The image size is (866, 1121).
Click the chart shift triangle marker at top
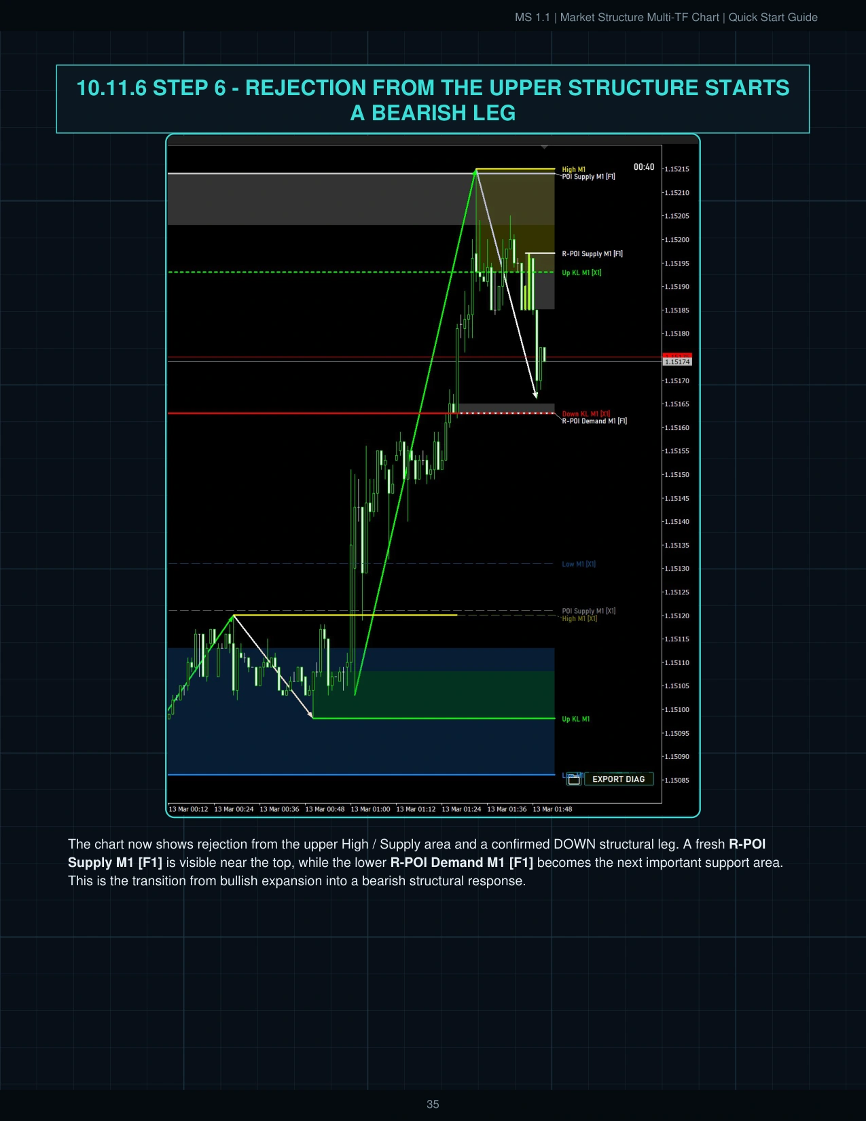(x=544, y=147)
